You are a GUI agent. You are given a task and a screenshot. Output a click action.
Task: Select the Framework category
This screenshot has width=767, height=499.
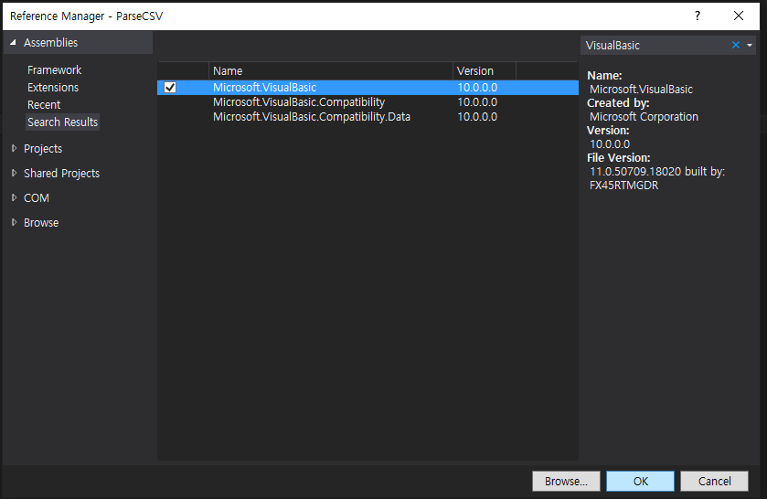(54, 70)
